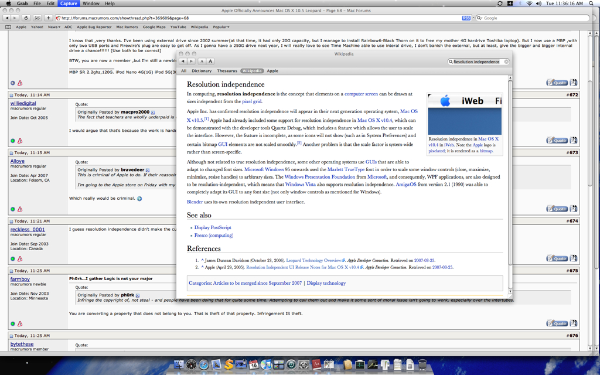Open the Wi-Fi status menu
Viewport: 600px width, 375px height.
point(529,4)
